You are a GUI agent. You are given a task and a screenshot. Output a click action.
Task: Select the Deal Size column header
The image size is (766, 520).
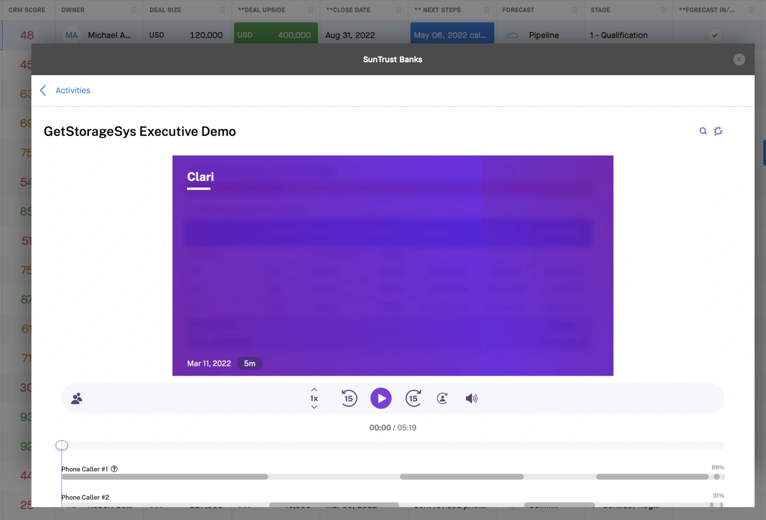tap(165, 10)
